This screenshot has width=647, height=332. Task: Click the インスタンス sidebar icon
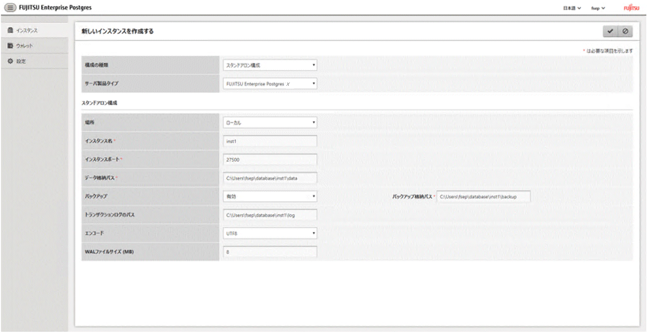pos(10,31)
